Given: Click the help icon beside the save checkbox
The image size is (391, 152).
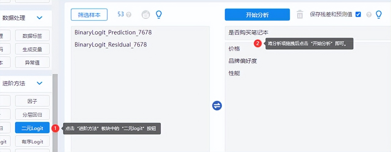Looking at the screenshot, I should click(369, 15).
